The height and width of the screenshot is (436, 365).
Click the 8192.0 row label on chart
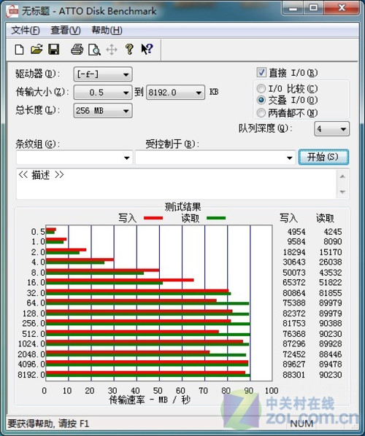click(x=31, y=375)
